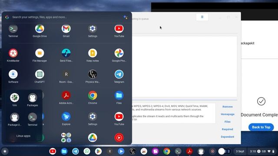278x156 pixels.
Task: Open penguin Packages icon on shelf
Action: [201, 151]
